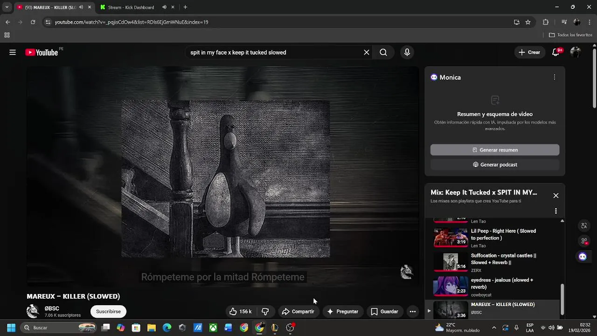
Task: Show hidden system tray icons
Action: point(494,328)
